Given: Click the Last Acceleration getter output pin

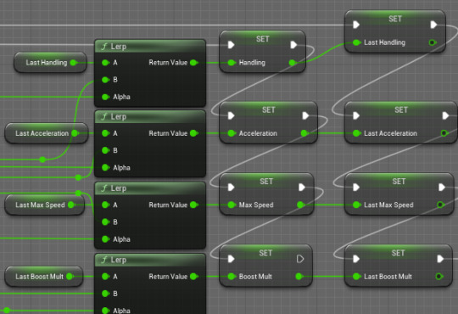Looking at the screenshot, I should tap(75, 133).
